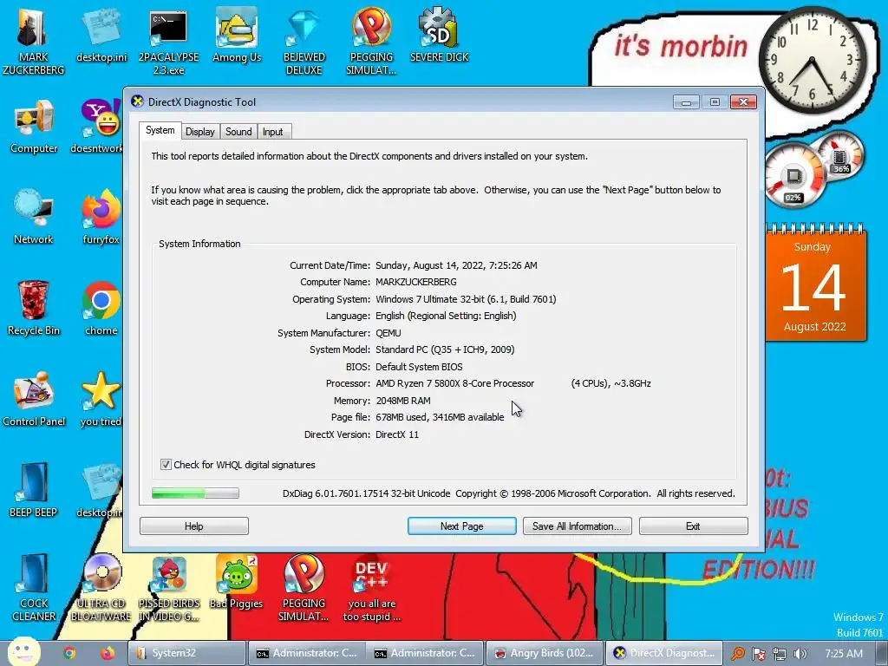Click 'AMD Ryzen 7 5800X 8-Core Processor' text

454,383
